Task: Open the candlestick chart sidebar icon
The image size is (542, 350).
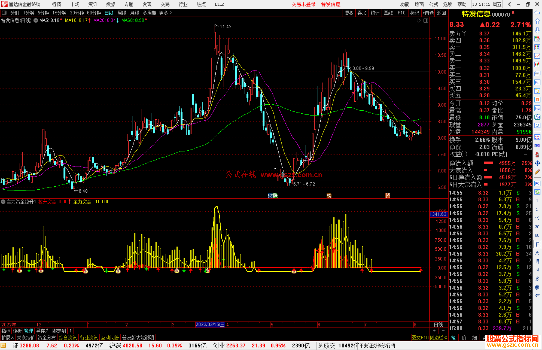Action: tap(537, 65)
